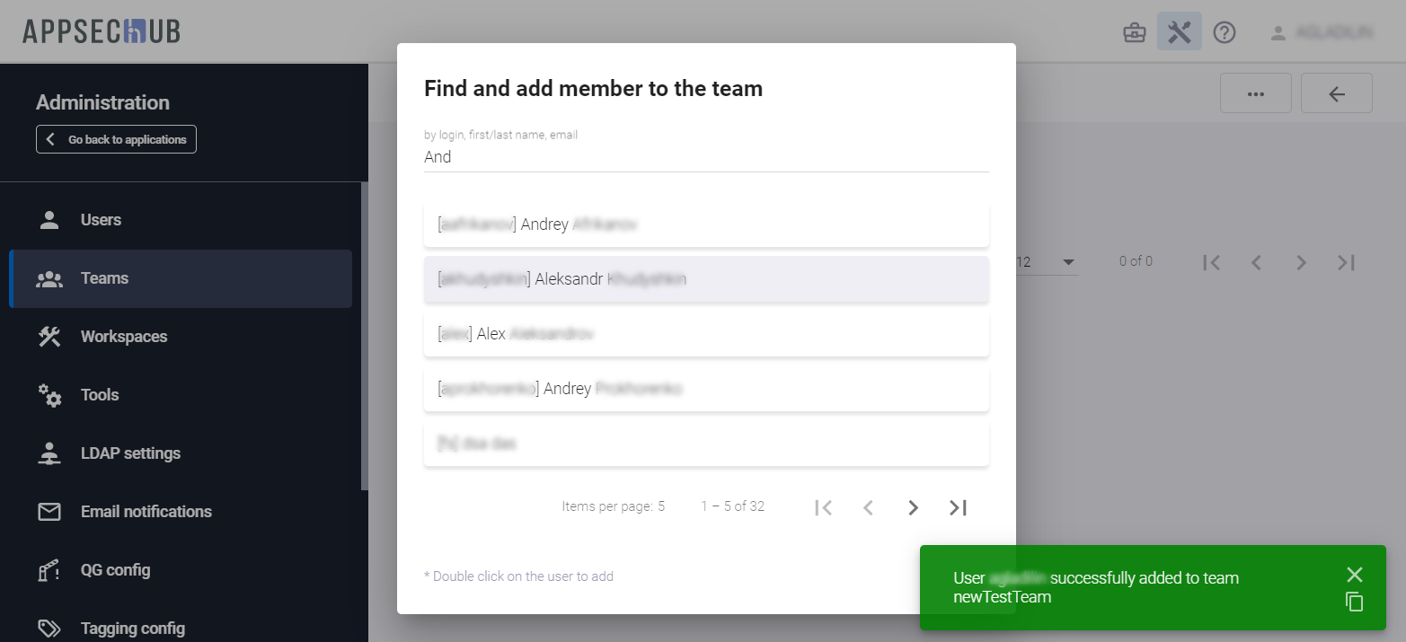Screen dimensions: 1406x642
Task: Click the member search input field
Action: (x=705, y=157)
